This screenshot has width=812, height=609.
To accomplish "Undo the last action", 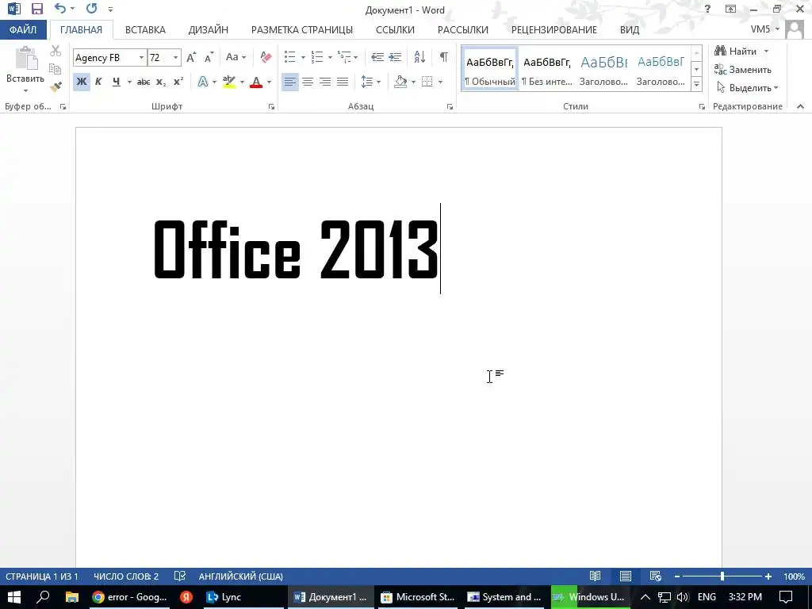I will pyautogui.click(x=60, y=9).
